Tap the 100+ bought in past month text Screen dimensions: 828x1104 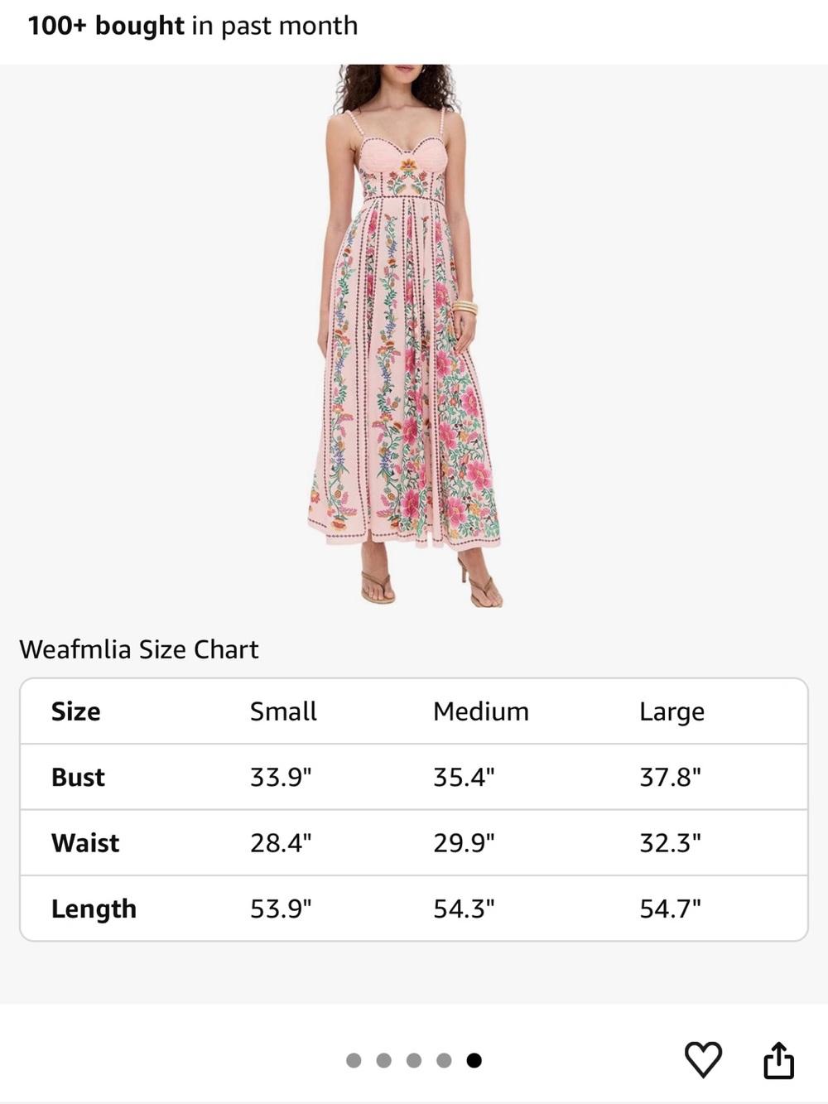point(193,26)
